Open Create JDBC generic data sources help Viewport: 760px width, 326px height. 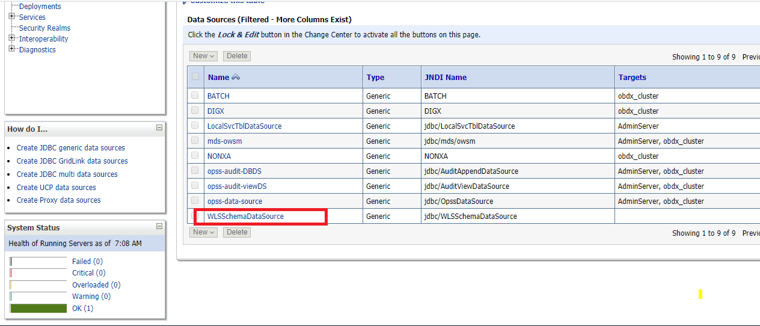pyautogui.click(x=71, y=148)
